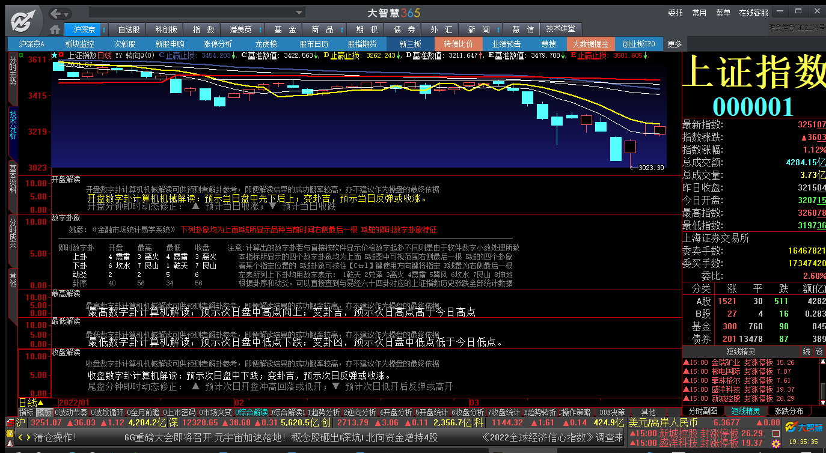Click the 大智慧 logo at bottom right

[803, 427]
